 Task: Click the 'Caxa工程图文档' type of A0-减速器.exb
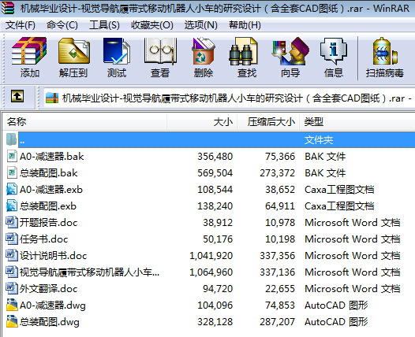[339, 190]
